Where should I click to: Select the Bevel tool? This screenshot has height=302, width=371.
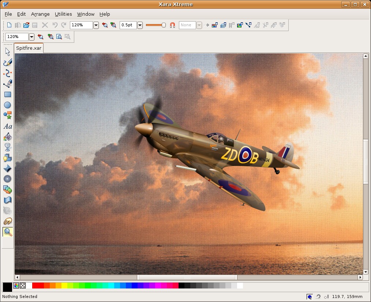click(8, 169)
